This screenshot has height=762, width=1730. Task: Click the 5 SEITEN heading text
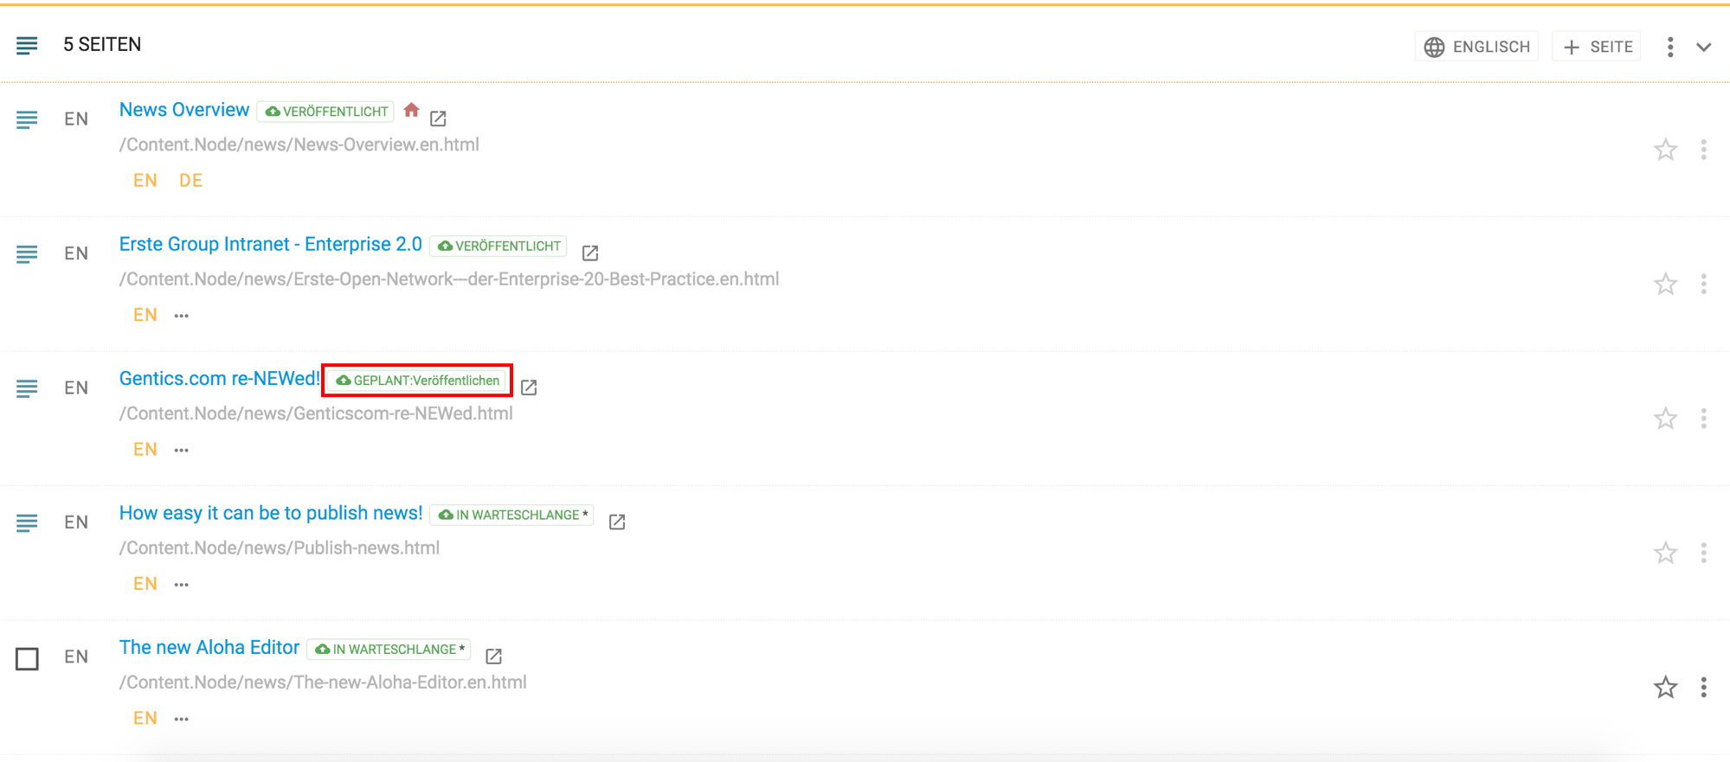click(x=102, y=44)
